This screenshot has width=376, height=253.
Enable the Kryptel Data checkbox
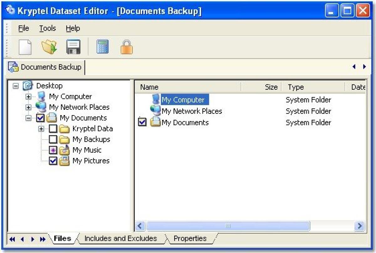(53, 129)
